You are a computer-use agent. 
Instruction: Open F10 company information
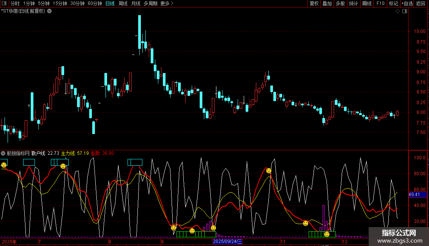click(x=380, y=3)
